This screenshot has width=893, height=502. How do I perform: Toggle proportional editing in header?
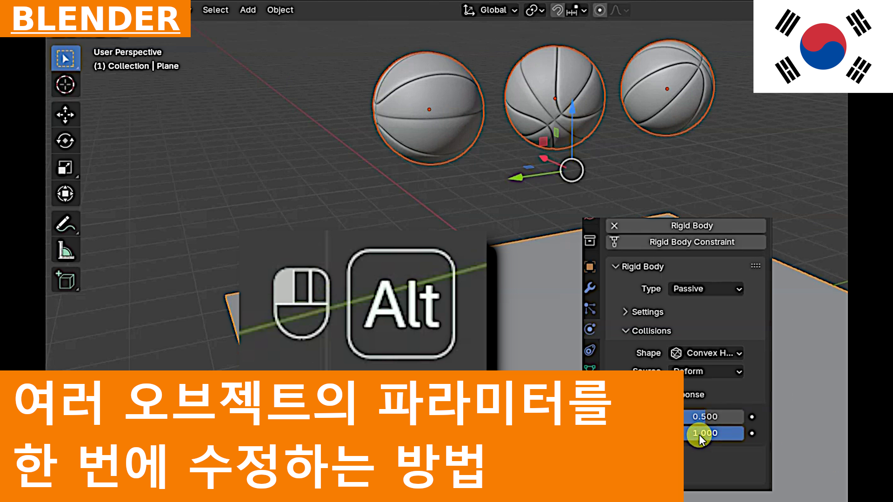tap(600, 10)
